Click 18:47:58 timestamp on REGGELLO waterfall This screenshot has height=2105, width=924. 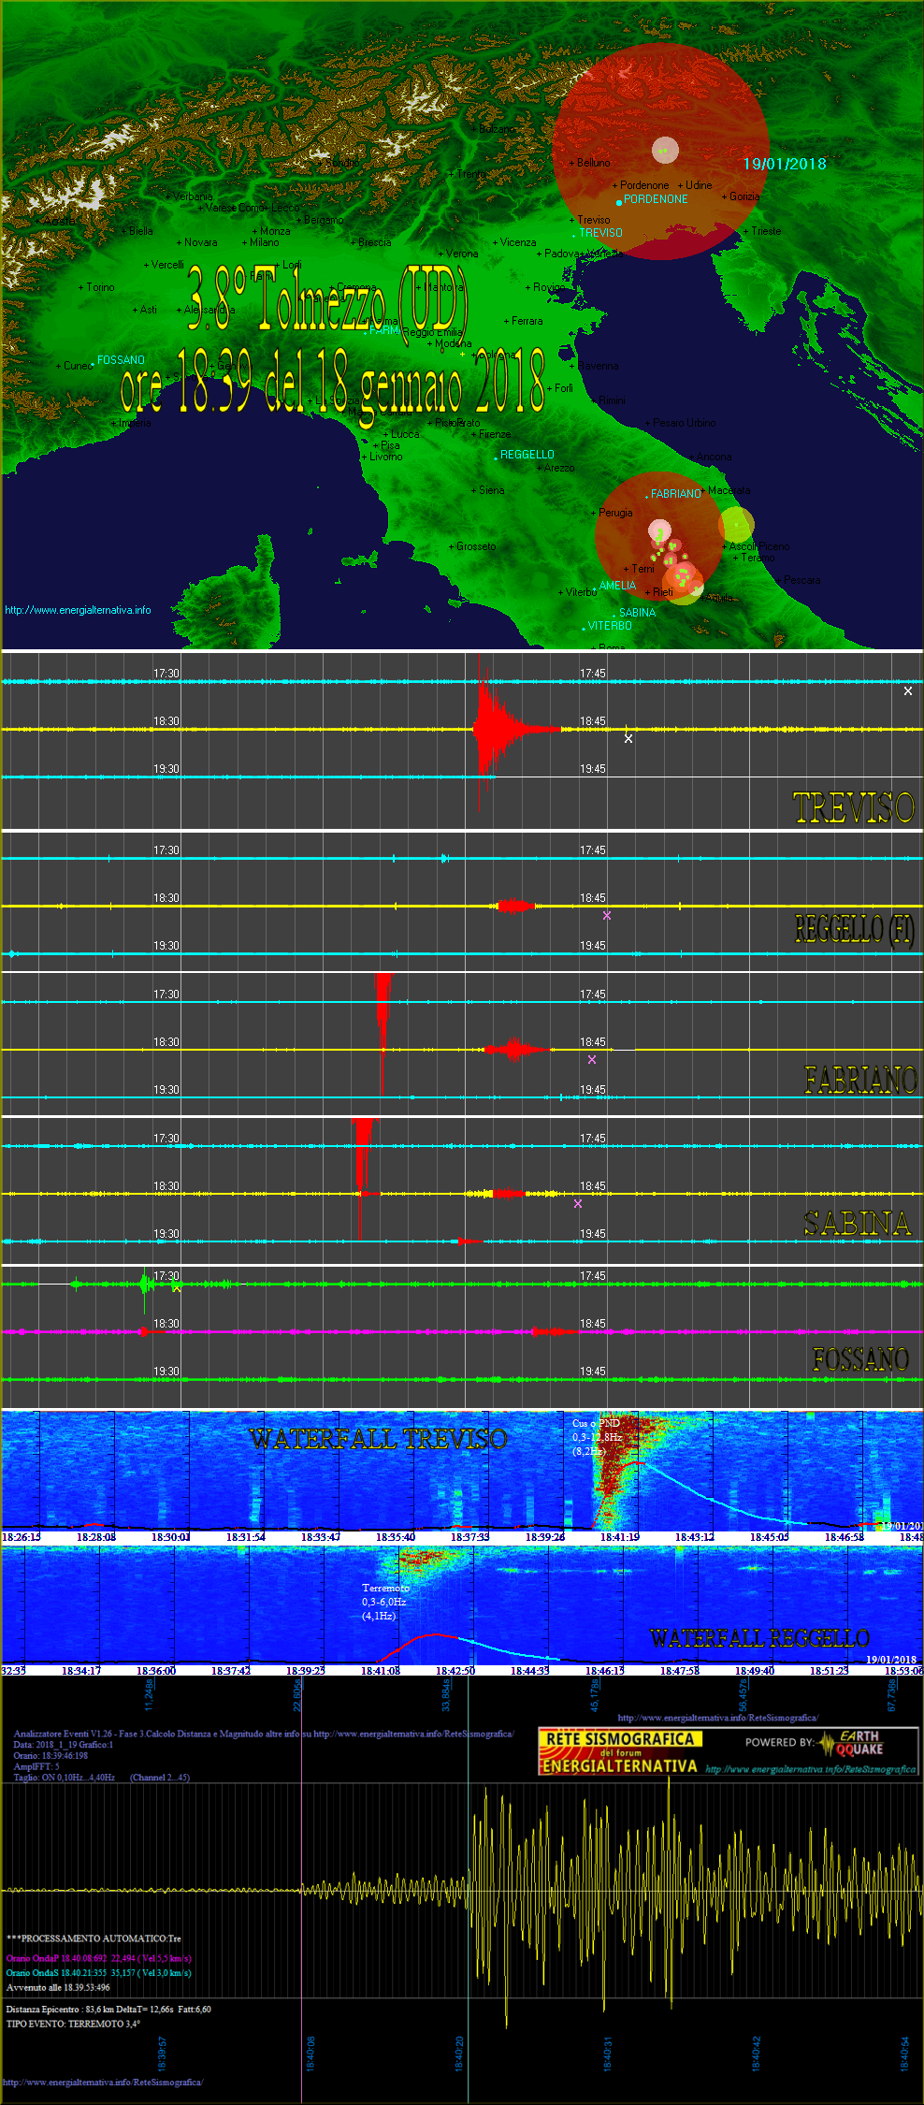coord(680,1671)
